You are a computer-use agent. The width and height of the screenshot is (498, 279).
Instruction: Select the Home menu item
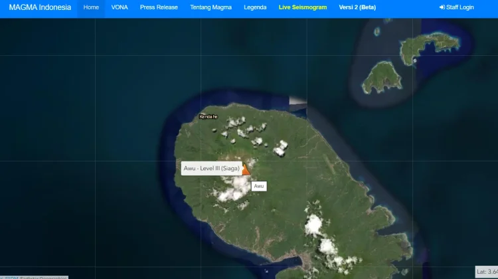pos(91,7)
